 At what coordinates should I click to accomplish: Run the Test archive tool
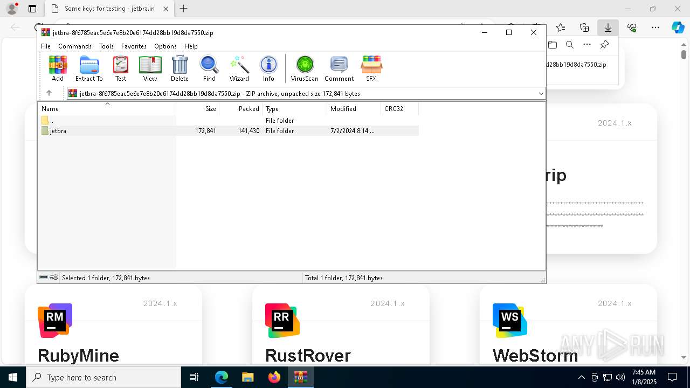pyautogui.click(x=121, y=69)
